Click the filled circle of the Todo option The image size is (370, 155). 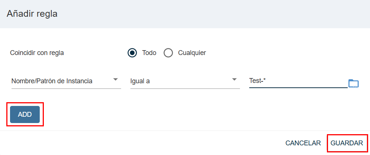(132, 53)
